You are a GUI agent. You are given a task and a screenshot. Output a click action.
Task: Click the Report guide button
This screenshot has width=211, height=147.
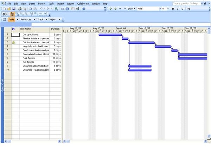tap(53, 20)
